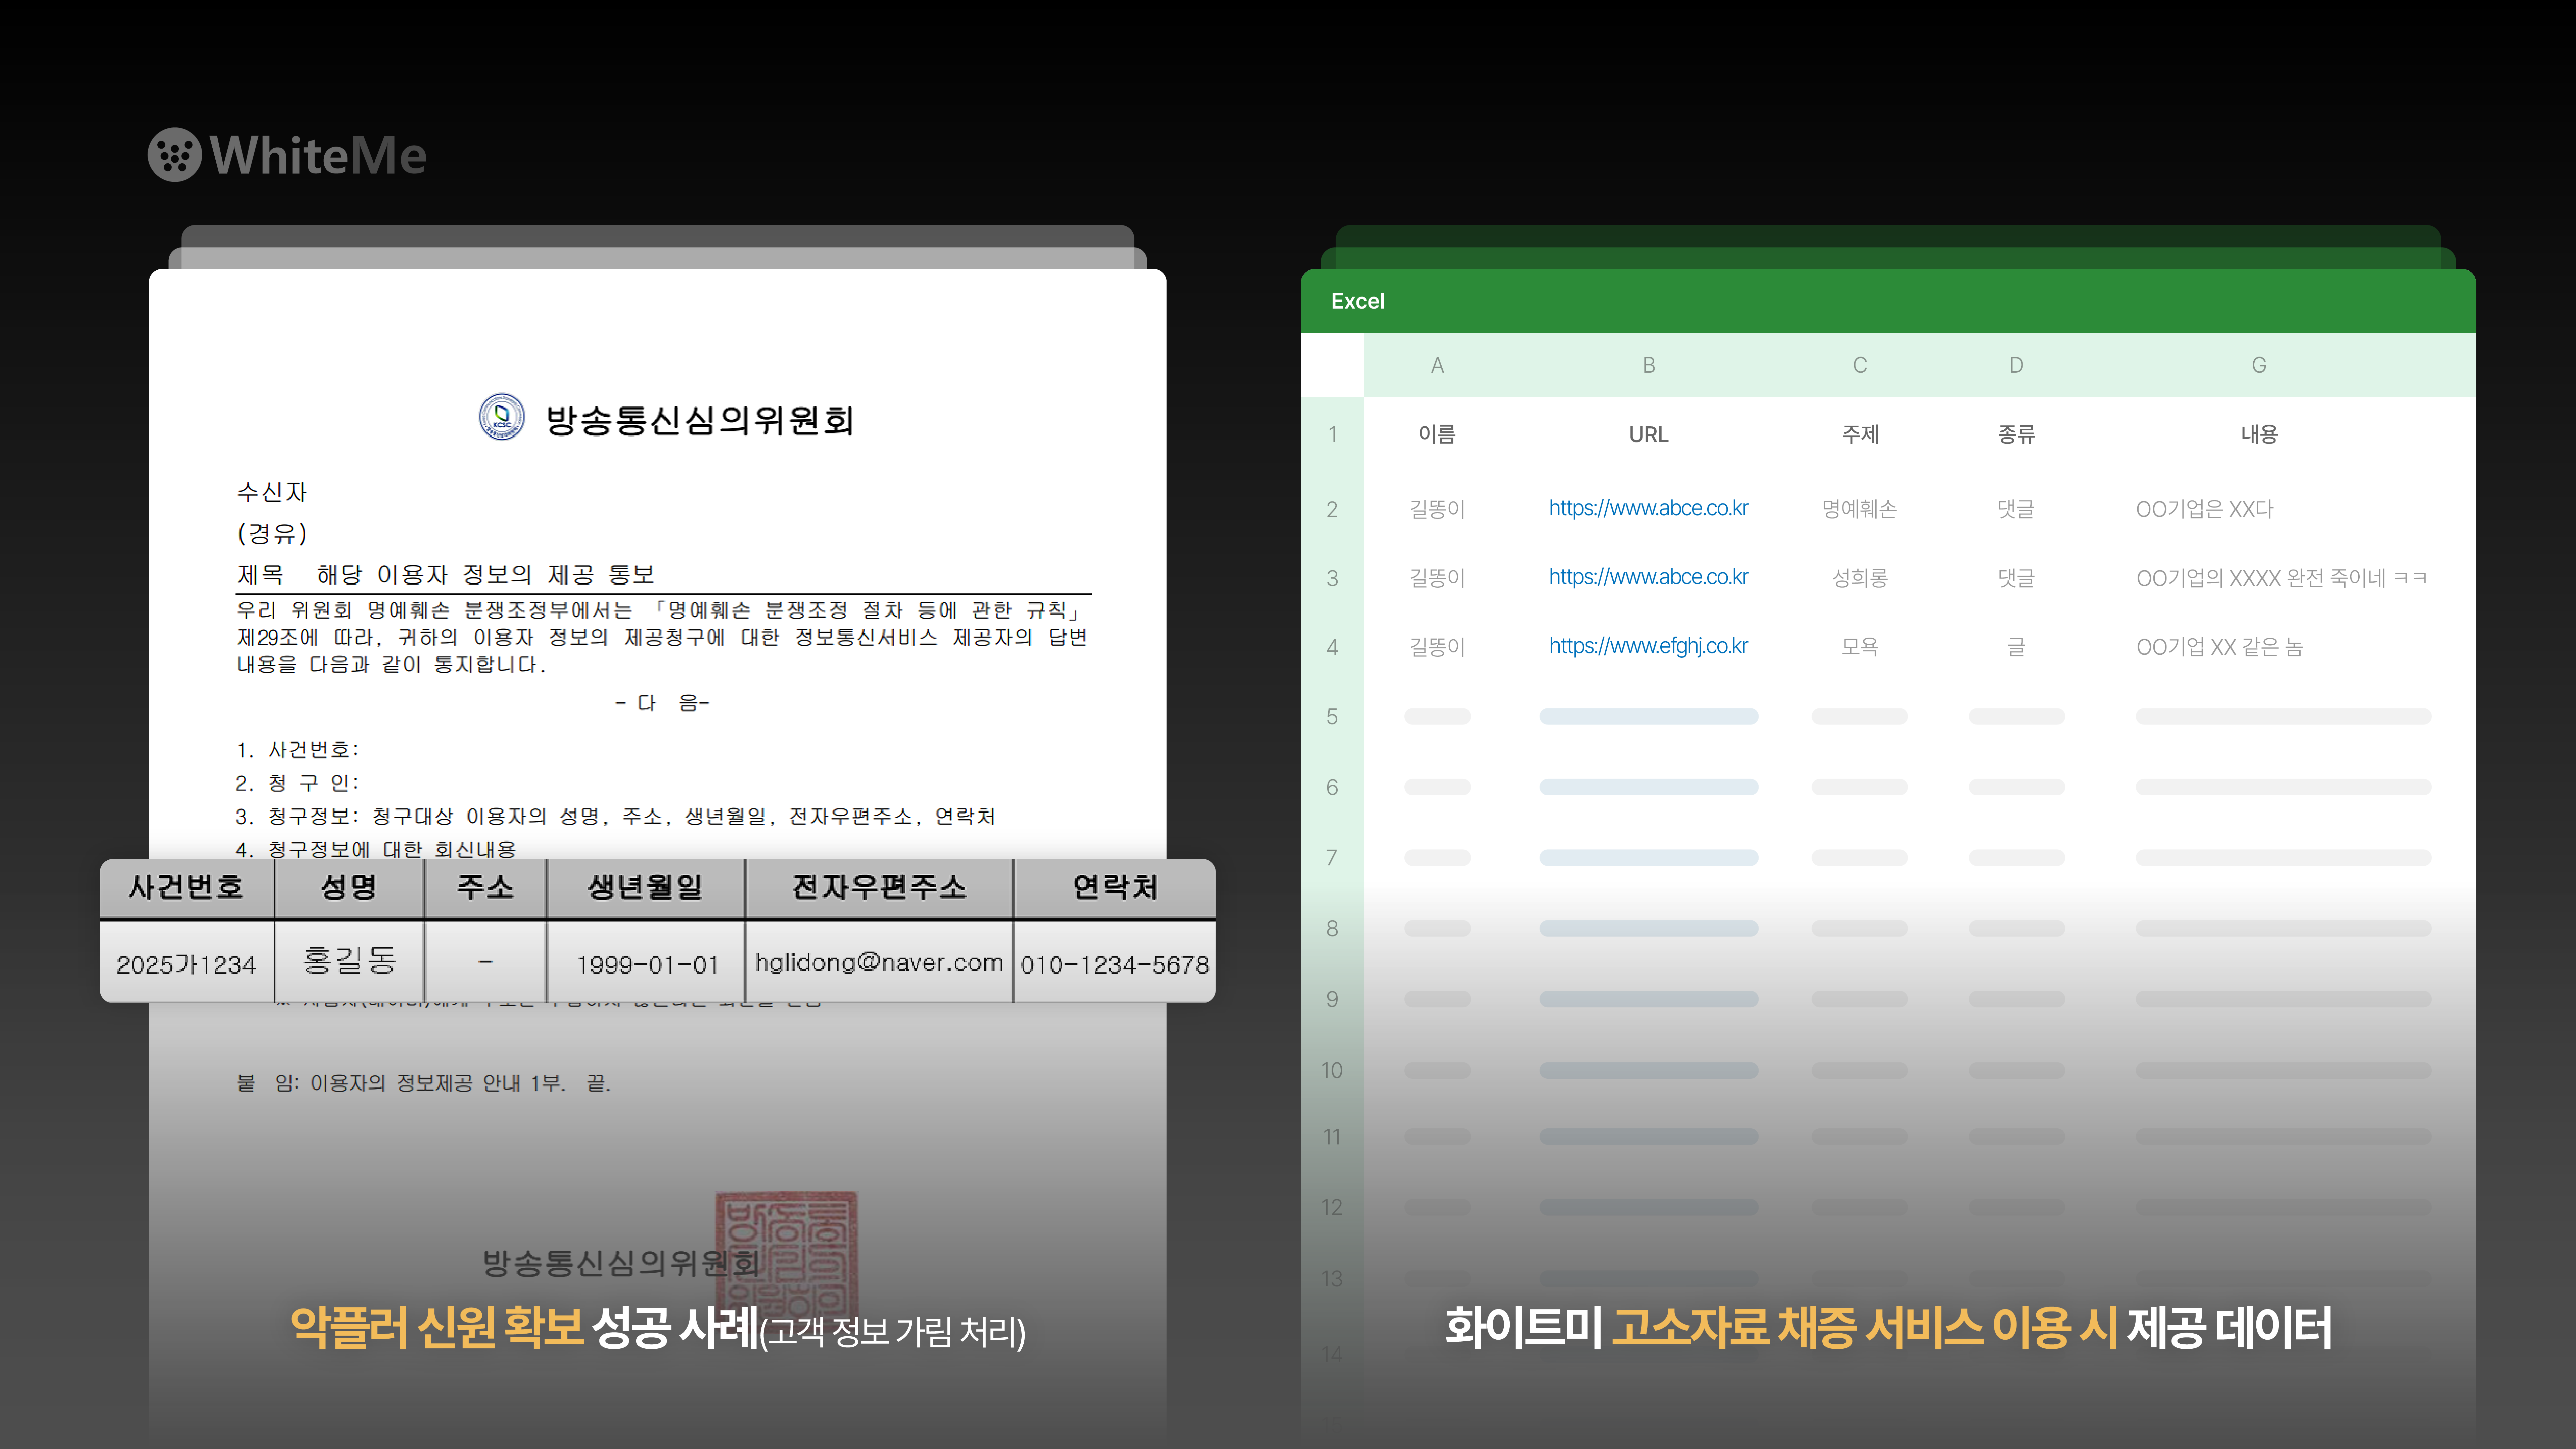Click the '악플러 신원 확보 성공 사례' caption

coord(524,1328)
